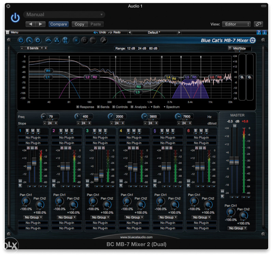
Task: Click the bracket icon after the three-dots icon
Action: (66, 40)
